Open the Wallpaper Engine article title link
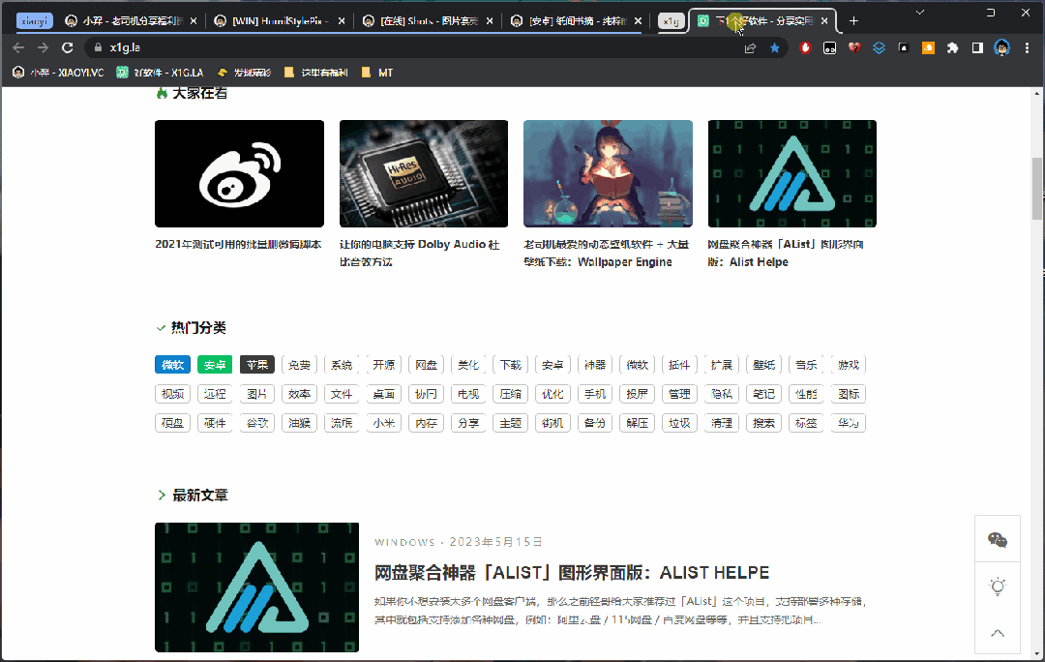The image size is (1045, 662). 607,254
